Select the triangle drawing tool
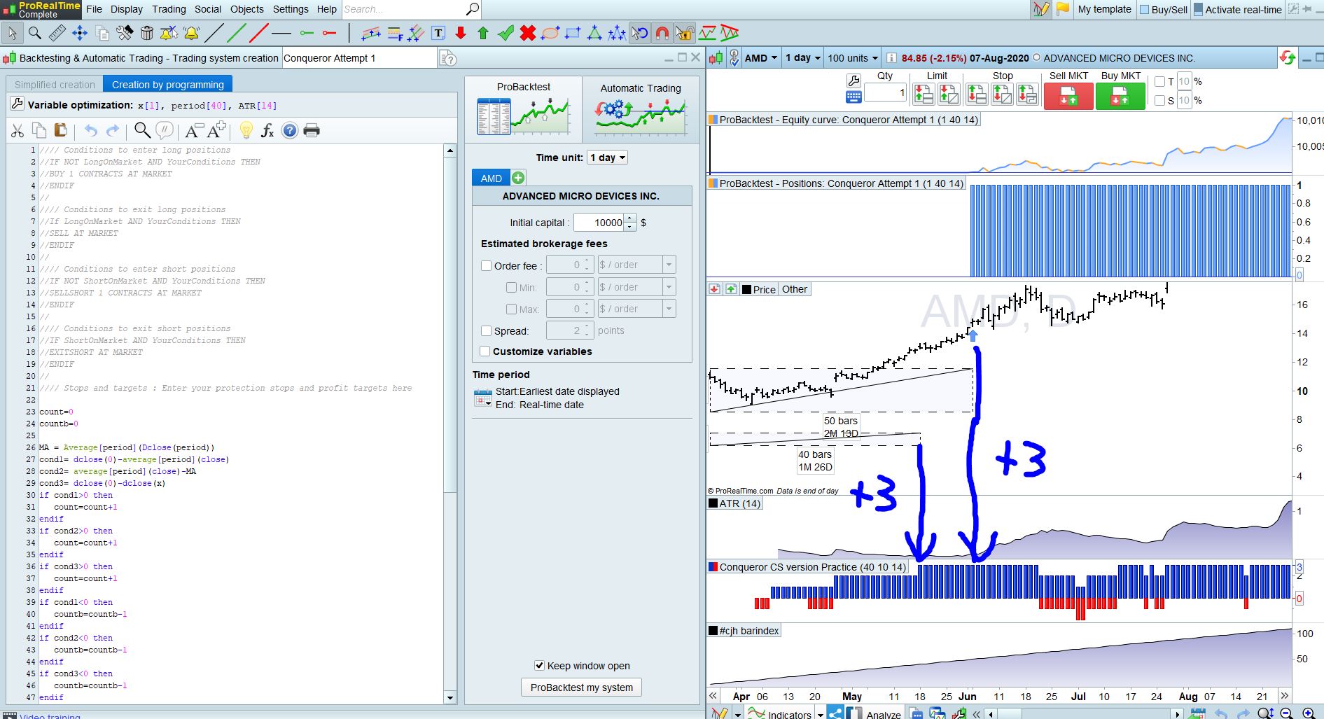The height and width of the screenshot is (719, 1324). coord(594,33)
